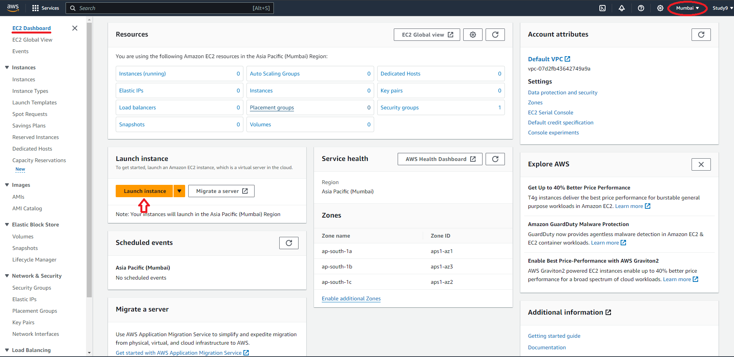
Task: Select zone name ap-south-1a
Action: [x=337, y=251]
